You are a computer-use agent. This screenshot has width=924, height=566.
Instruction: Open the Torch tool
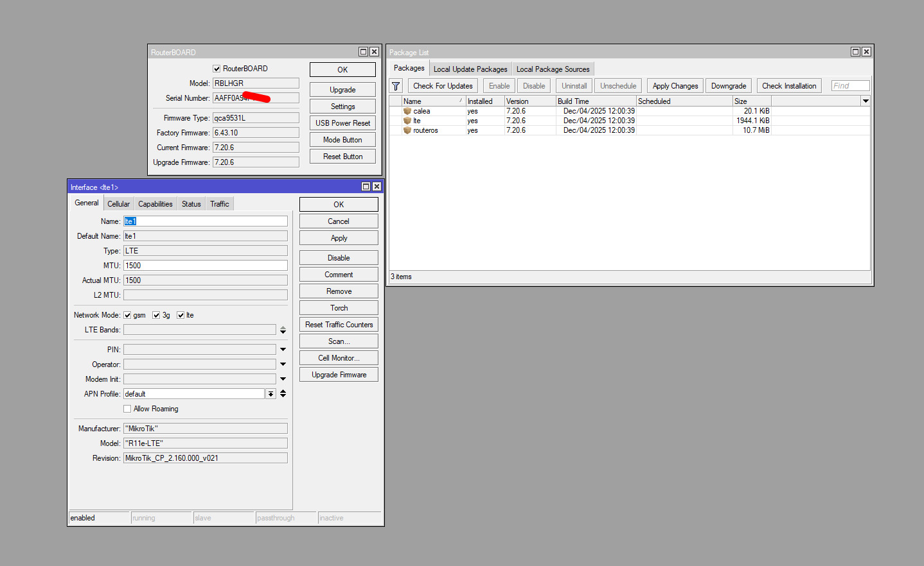coord(339,308)
